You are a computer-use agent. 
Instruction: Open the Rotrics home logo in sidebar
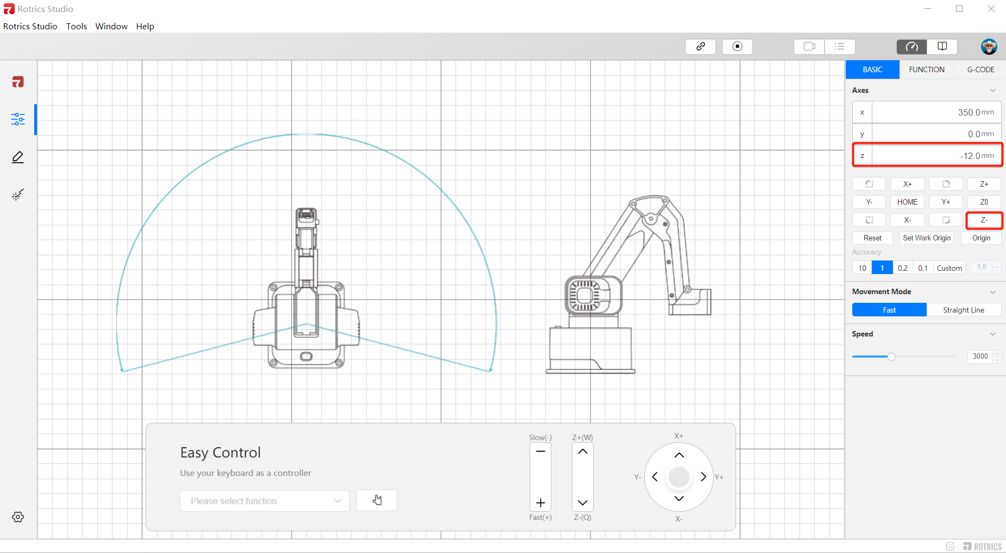(18, 82)
